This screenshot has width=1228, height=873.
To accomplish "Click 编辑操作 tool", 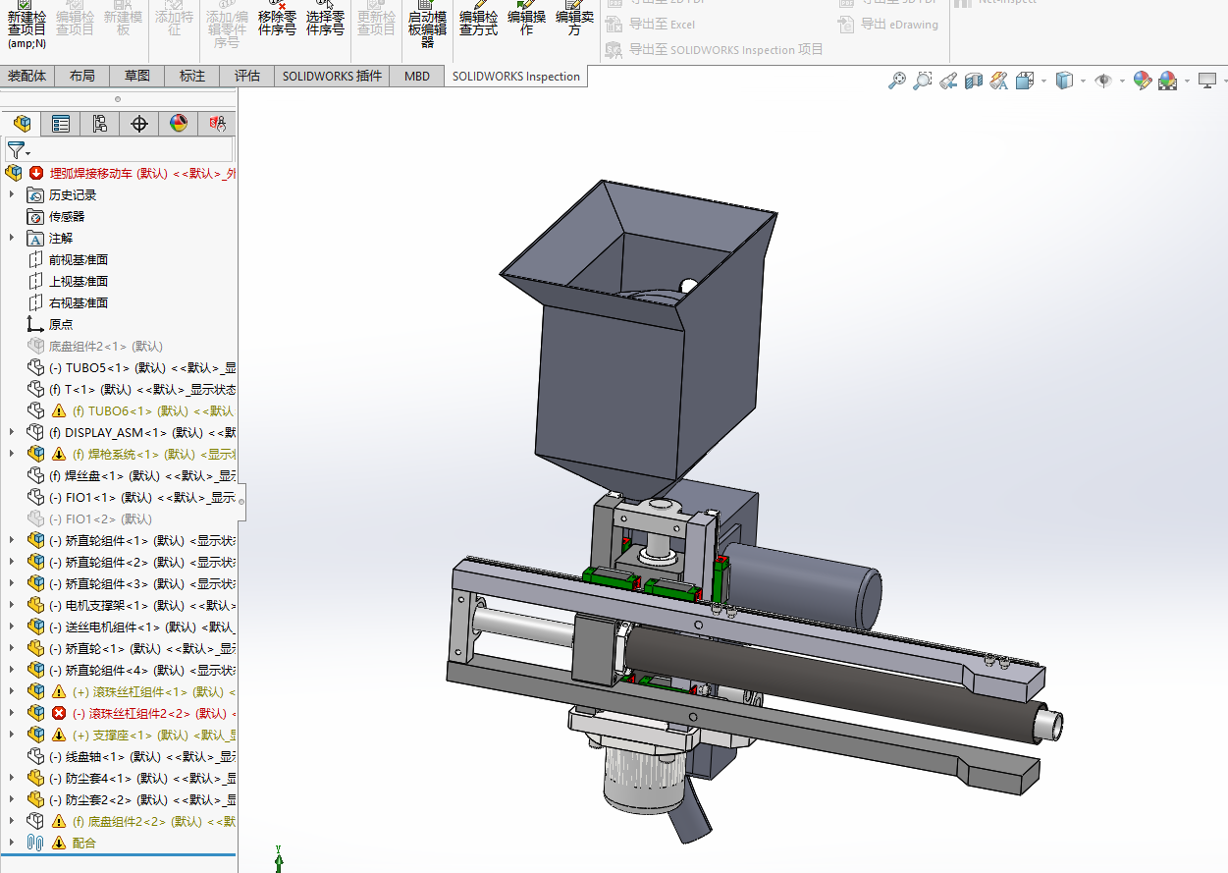I will [x=526, y=20].
